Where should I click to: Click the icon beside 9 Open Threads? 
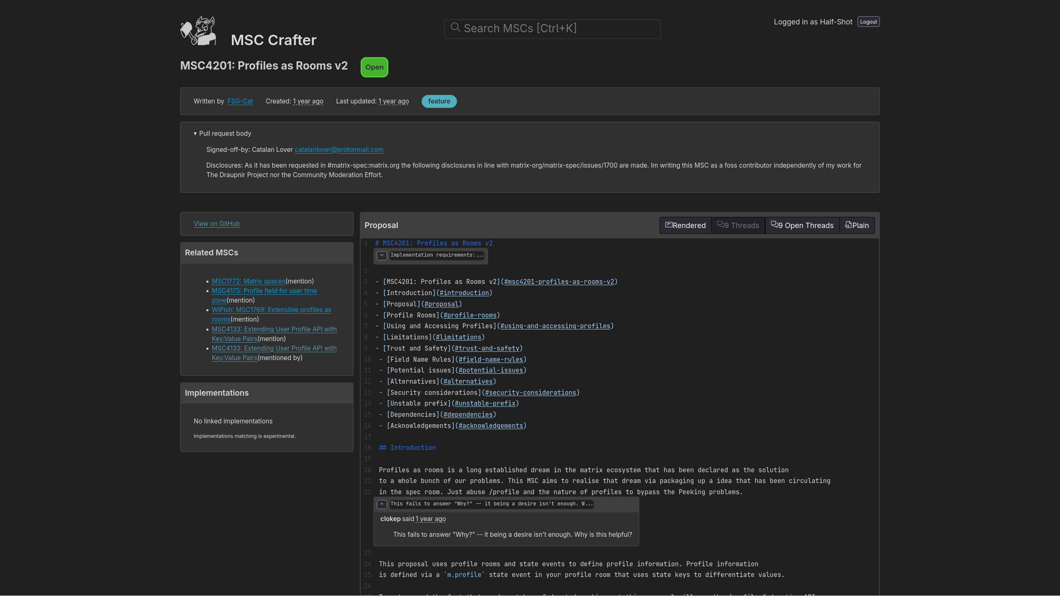pos(774,225)
